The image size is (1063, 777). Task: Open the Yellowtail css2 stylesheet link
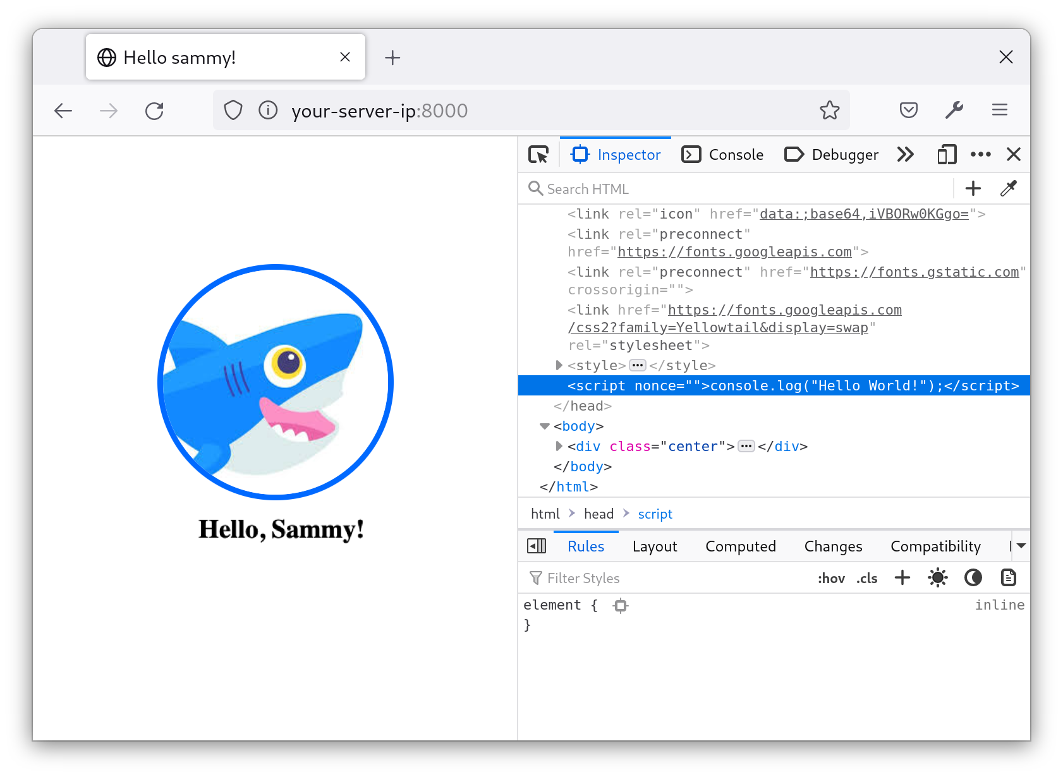pos(734,319)
